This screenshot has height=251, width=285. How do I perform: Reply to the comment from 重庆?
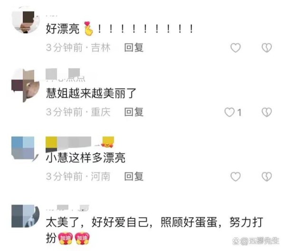pos(134,112)
